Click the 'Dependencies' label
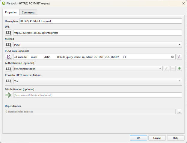 click(x=13, y=106)
